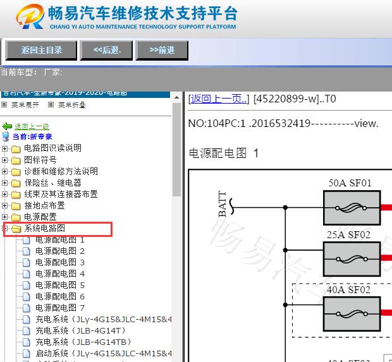Click the 图标符号 folder icon

click(16, 160)
